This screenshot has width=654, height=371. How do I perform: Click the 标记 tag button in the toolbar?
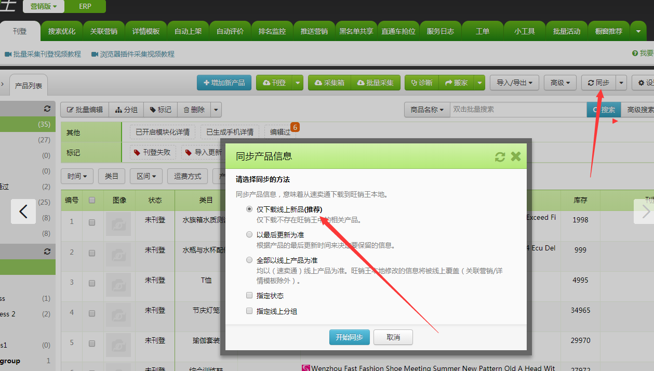pyautogui.click(x=161, y=110)
